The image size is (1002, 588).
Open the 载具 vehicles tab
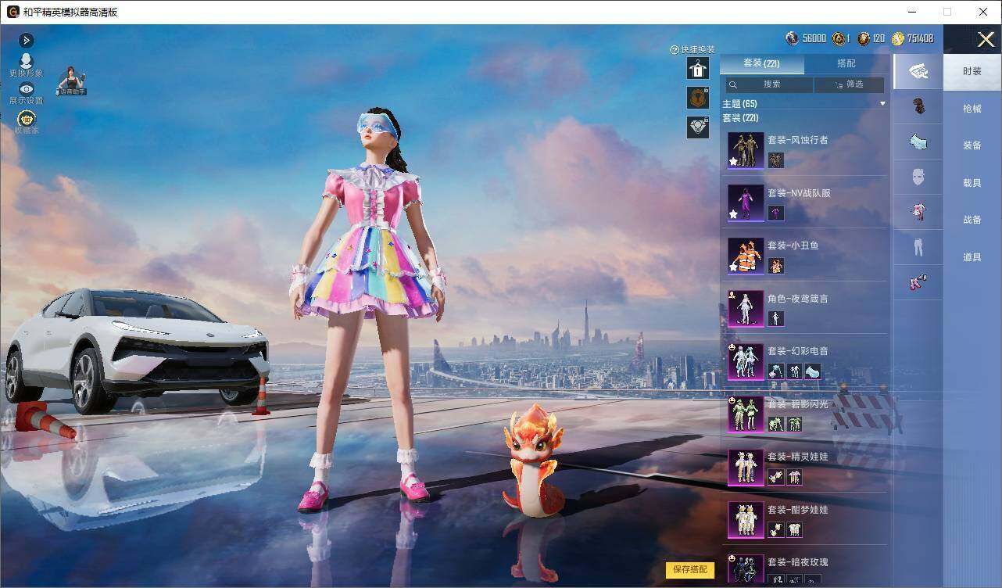pyautogui.click(x=972, y=183)
